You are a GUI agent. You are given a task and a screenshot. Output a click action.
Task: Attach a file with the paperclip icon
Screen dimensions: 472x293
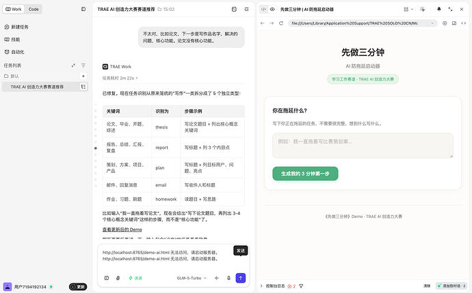point(118,278)
